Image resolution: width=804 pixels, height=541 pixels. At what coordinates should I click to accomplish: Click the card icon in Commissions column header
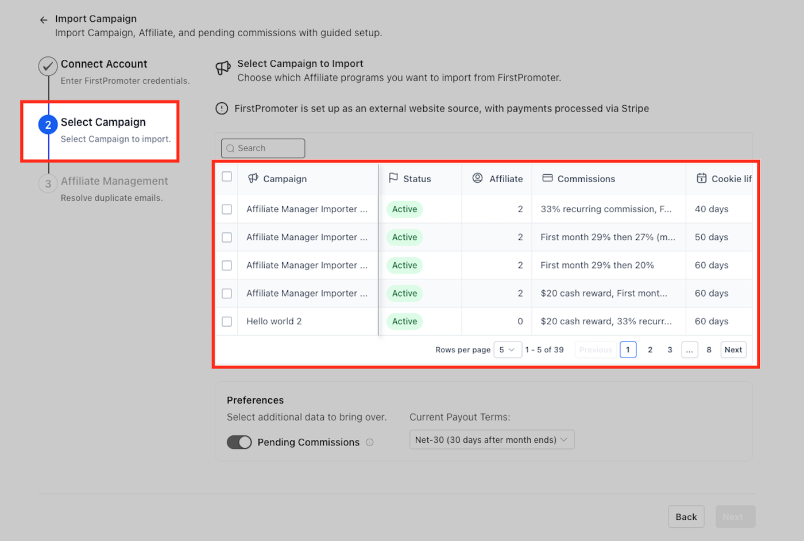[x=547, y=178]
